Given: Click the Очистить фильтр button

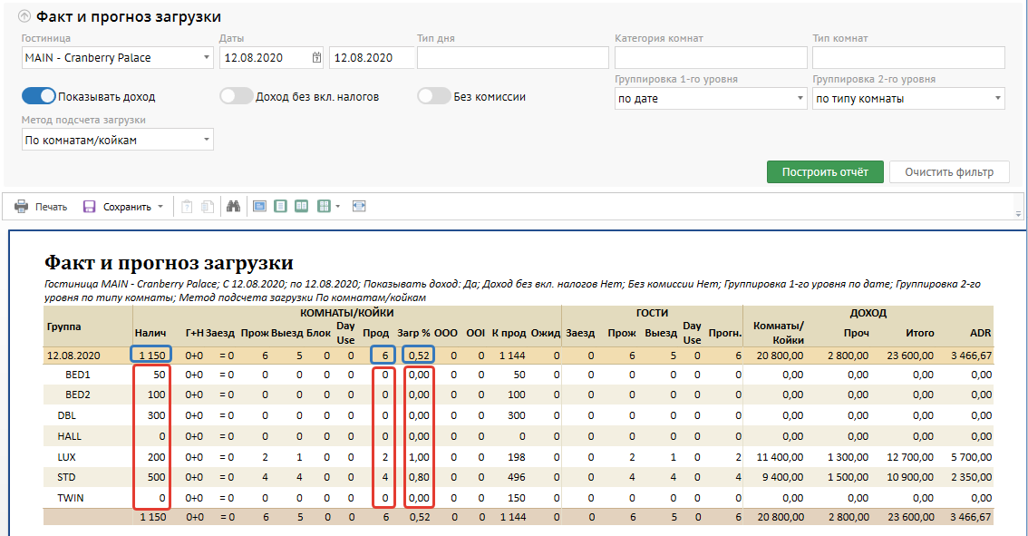Looking at the screenshot, I should 949,172.
